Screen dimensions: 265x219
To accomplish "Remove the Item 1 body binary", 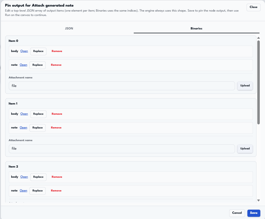I will click(57, 114).
